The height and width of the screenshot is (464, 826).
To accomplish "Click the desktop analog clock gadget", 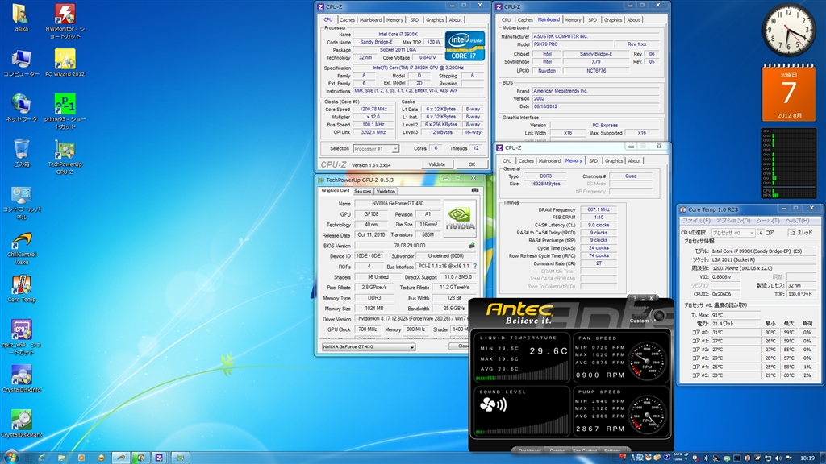I will pos(789,31).
